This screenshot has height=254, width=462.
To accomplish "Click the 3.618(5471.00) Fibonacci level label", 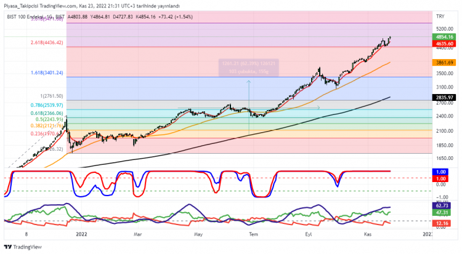I will pos(47,19).
